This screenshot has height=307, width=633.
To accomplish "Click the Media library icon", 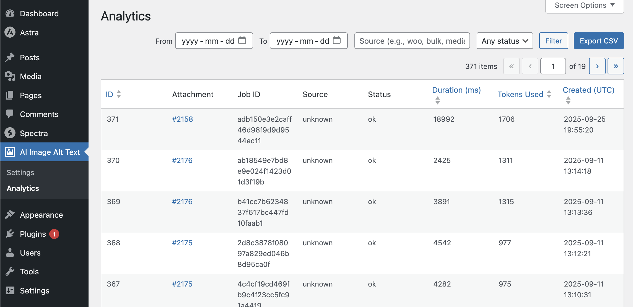I will tap(10, 76).
